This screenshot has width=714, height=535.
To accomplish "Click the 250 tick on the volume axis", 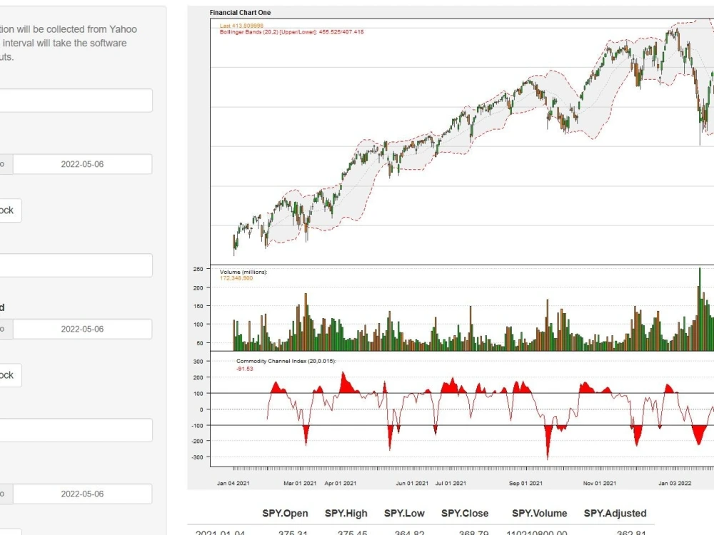I will pyautogui.click(x=198, y=270).
